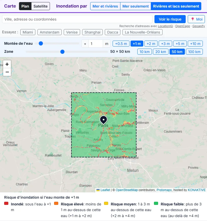Click Chartres label on the map

coord(22,184)
